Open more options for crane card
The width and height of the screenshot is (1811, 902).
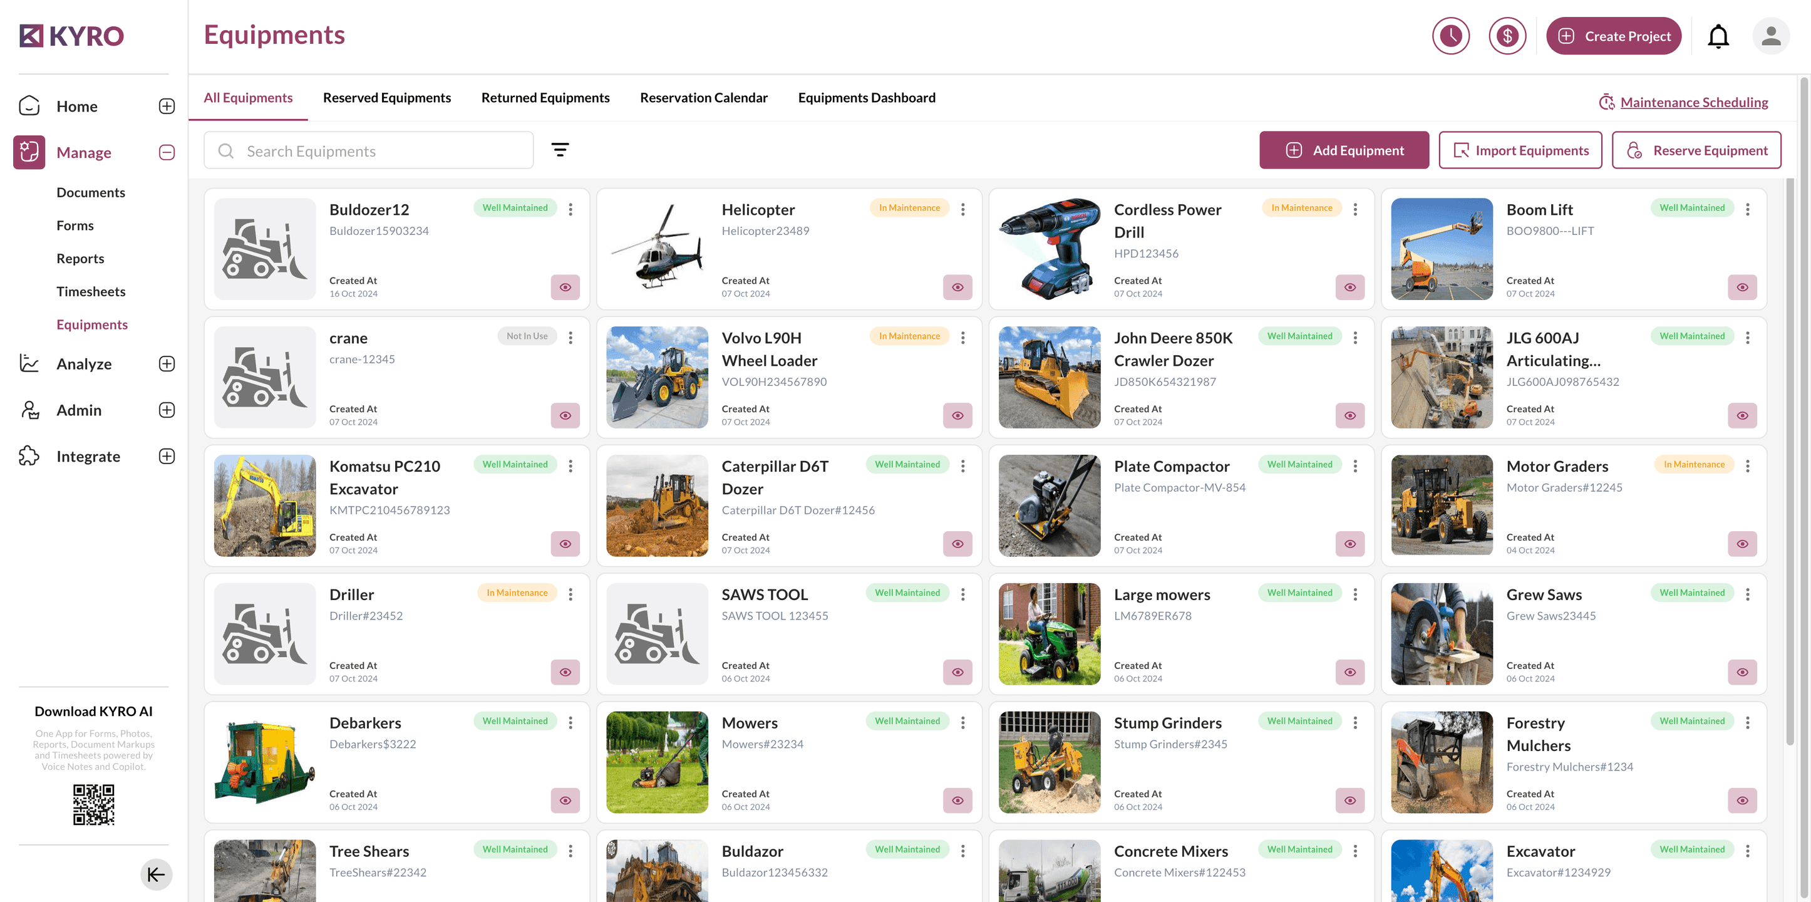(x=570, y=338)
